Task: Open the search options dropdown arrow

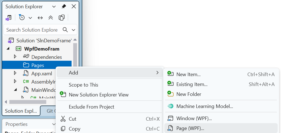Action: click(x=73, y=30)
